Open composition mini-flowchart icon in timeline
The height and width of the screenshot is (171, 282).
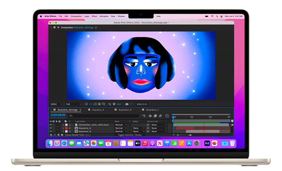(x=144, y=116)
